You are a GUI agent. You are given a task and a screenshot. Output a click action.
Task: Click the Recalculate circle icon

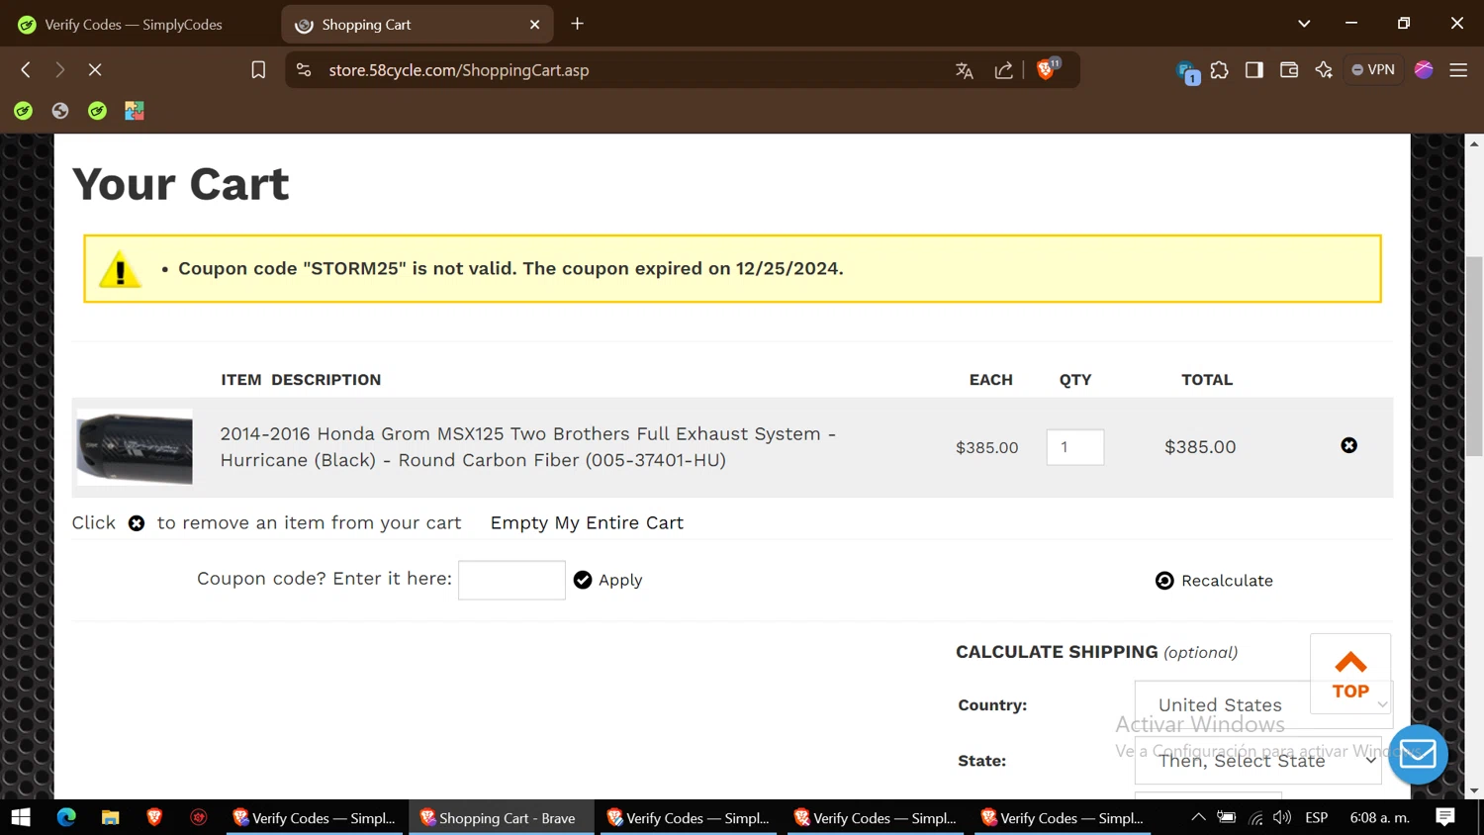pyautogui.click(x=1164, y=581)
